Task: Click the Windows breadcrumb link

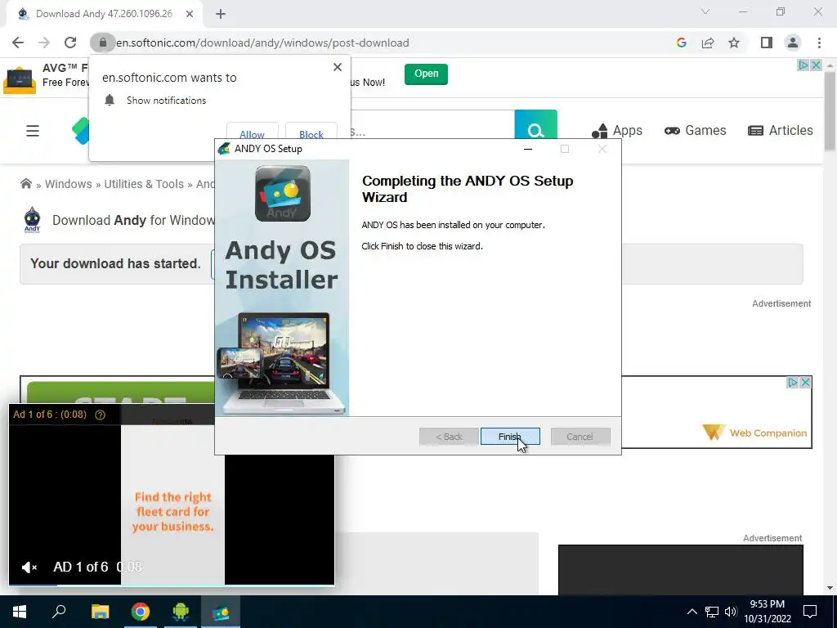Action: point(69,184)
